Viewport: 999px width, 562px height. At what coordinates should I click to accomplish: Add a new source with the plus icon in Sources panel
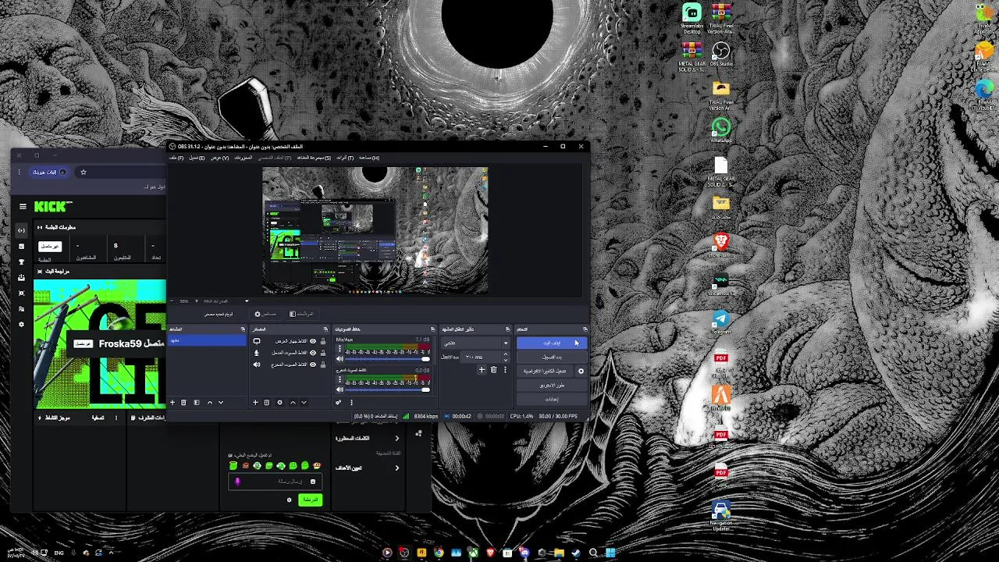coord(255,403)
